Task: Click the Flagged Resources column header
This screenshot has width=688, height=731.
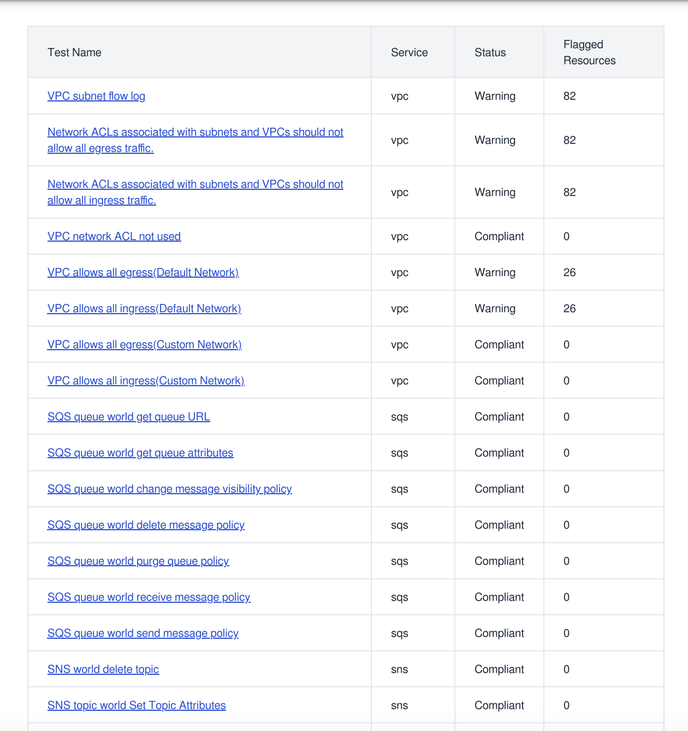Action: point(590,52)
